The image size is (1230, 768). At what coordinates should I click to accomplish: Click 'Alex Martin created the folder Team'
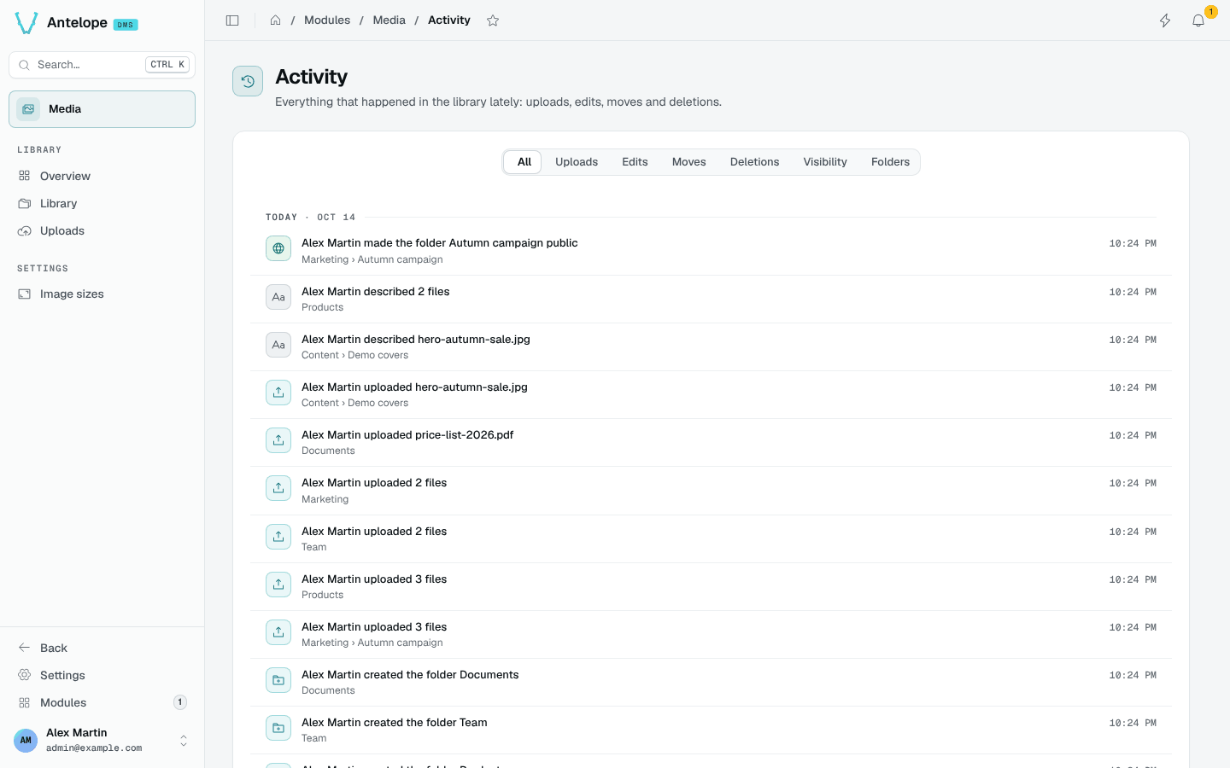[x=394, y=723]
